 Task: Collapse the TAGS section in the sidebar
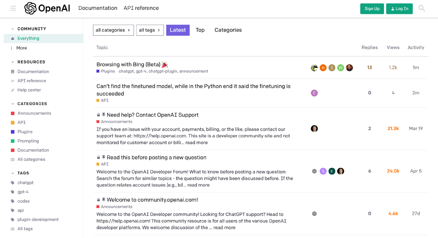13,173
